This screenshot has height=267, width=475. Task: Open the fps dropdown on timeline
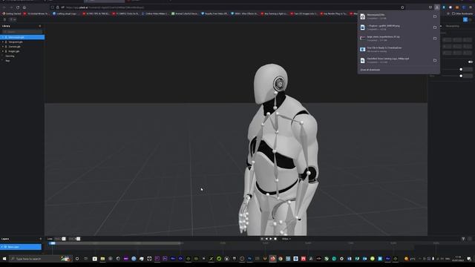click(286, 239)
